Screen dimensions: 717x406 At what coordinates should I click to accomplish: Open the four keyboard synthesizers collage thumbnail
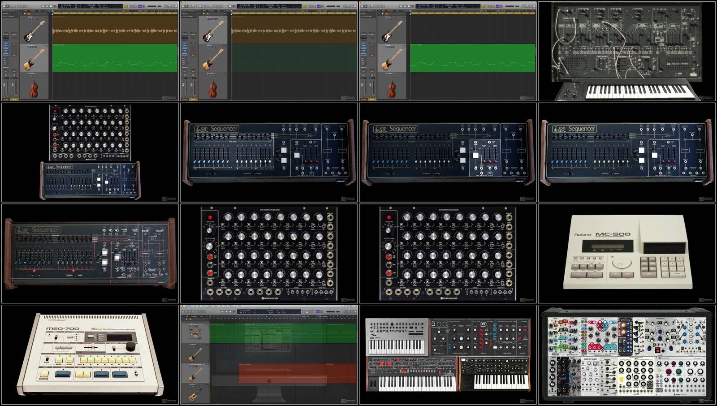click(x=448, y=355)
